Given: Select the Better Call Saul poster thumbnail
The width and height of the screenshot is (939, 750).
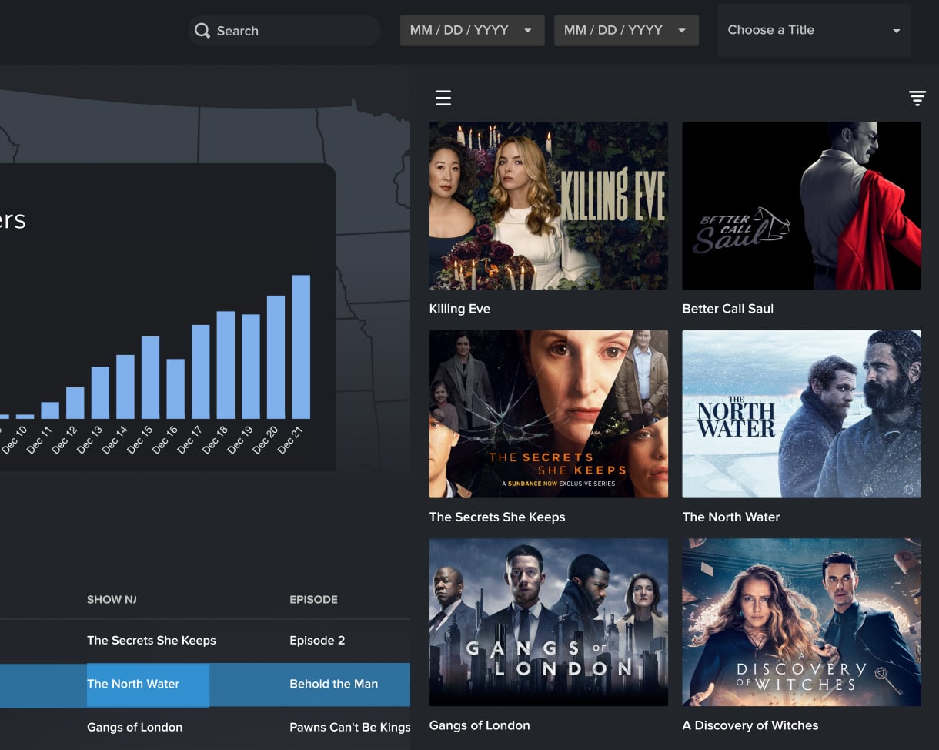Looking at the screenshot, I should click(802, 206).
